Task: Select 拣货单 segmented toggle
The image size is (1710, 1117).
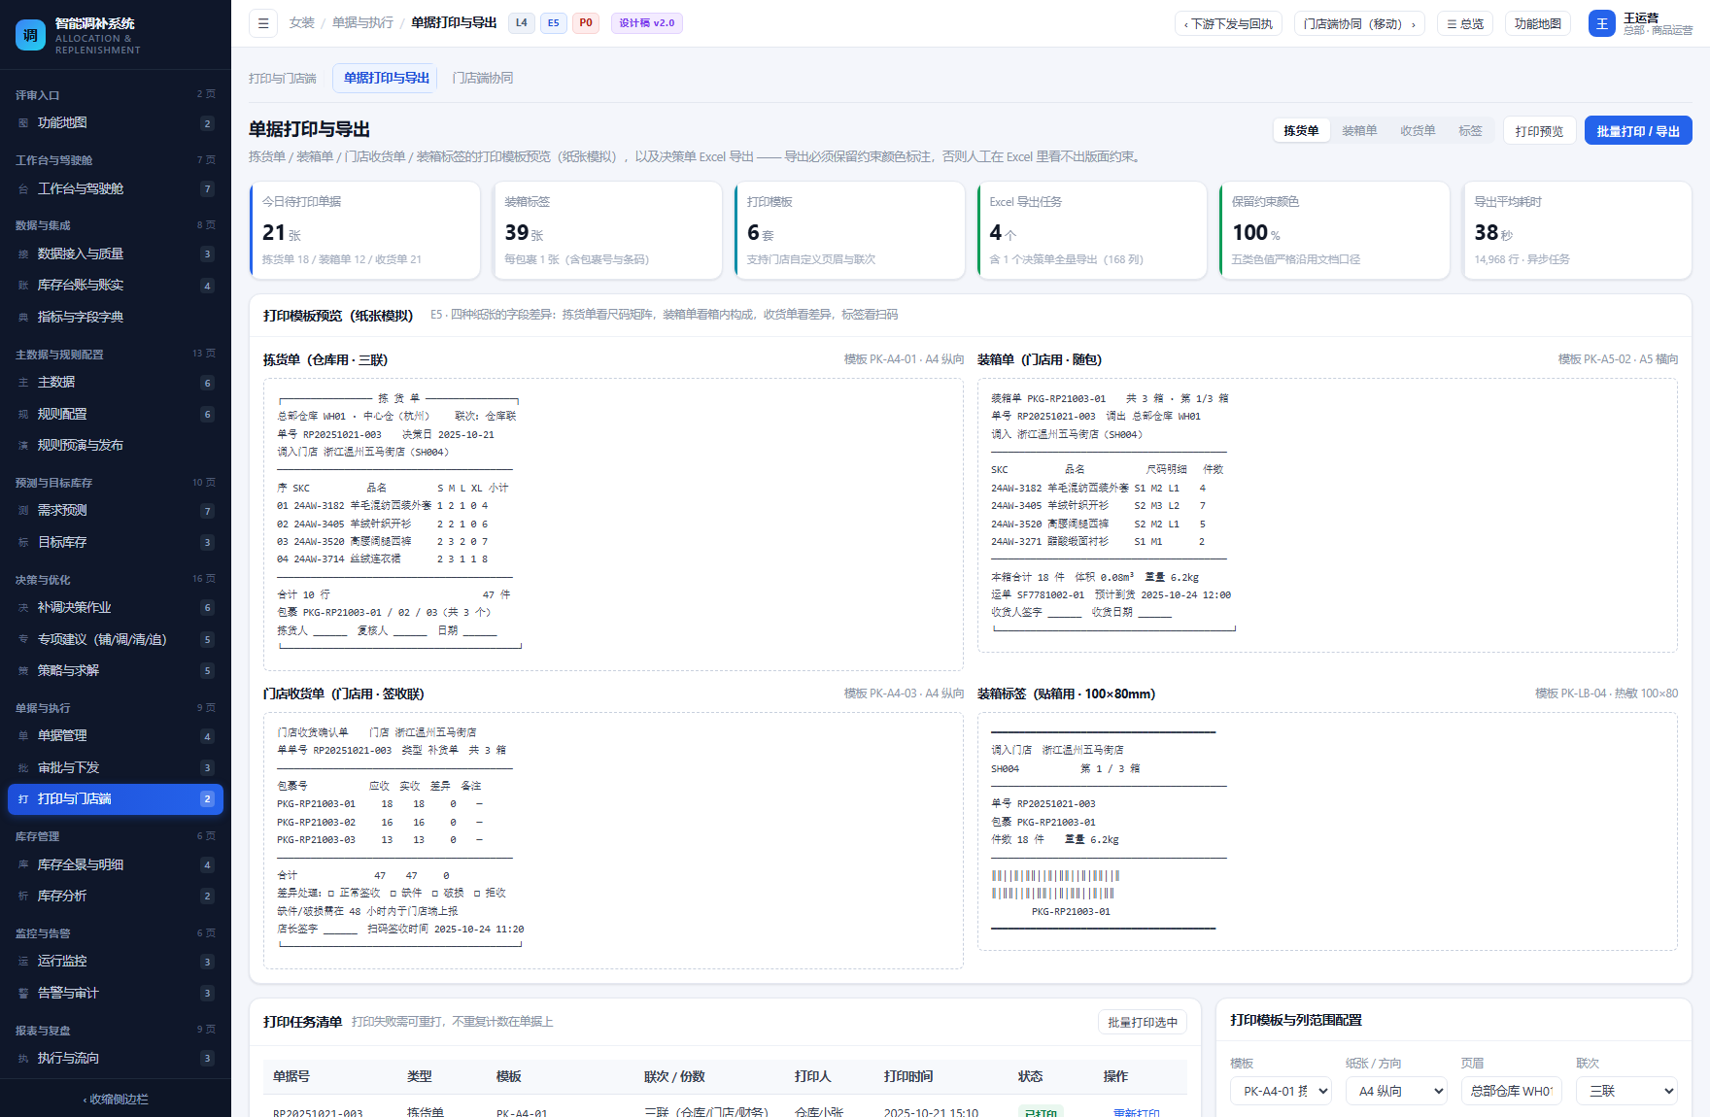Action: (1301, 131)
